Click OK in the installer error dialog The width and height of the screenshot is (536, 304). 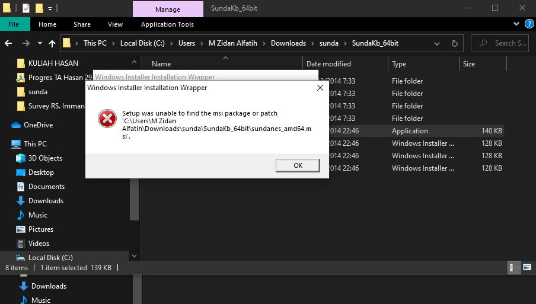pos(298,165)
